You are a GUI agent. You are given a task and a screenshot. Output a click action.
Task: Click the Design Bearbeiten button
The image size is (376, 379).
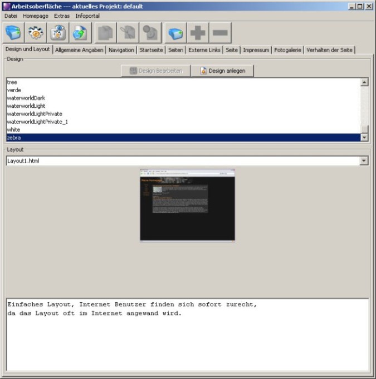pos(155,71)
